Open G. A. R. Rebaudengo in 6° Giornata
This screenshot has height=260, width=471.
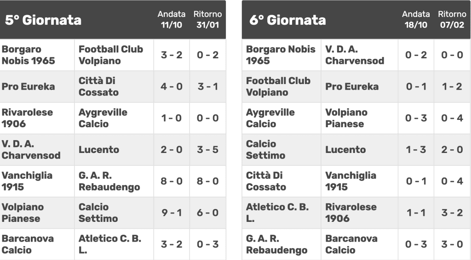click(276, 244)
